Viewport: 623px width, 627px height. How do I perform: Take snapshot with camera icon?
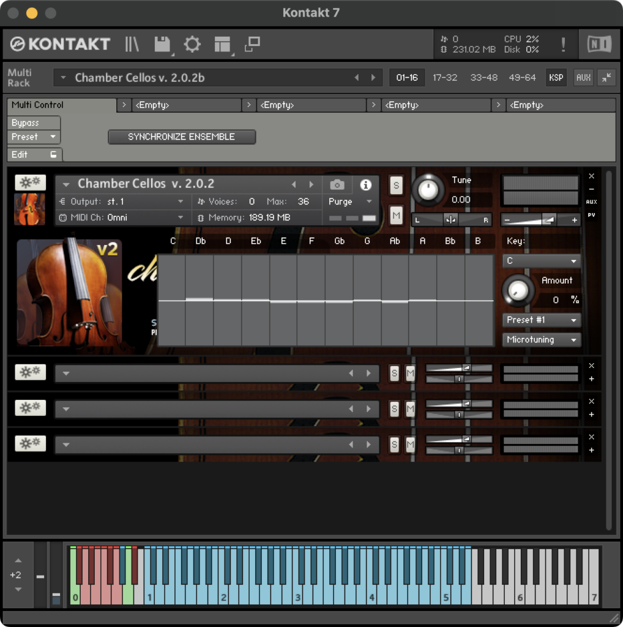[337, 185]
